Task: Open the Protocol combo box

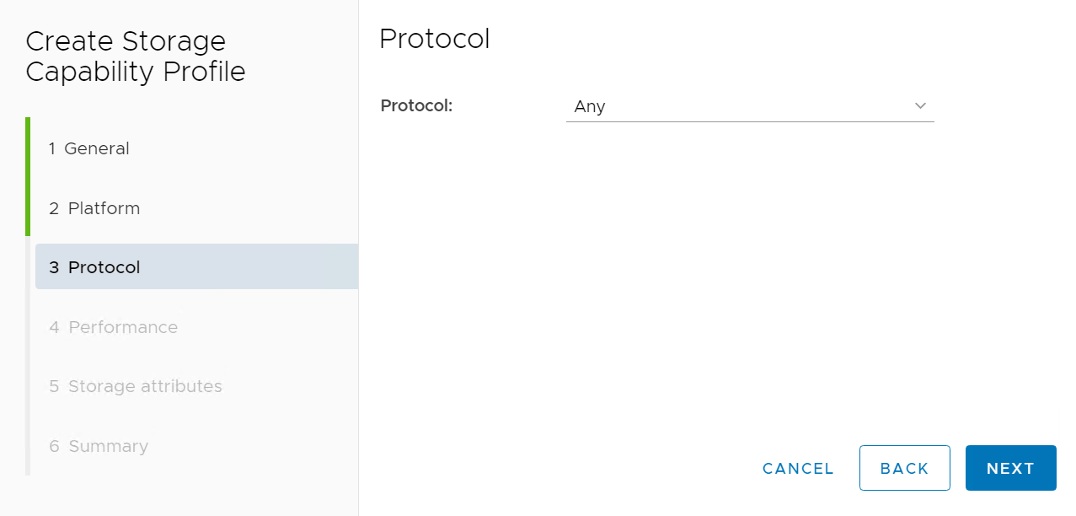Action: tap(741, 106)
